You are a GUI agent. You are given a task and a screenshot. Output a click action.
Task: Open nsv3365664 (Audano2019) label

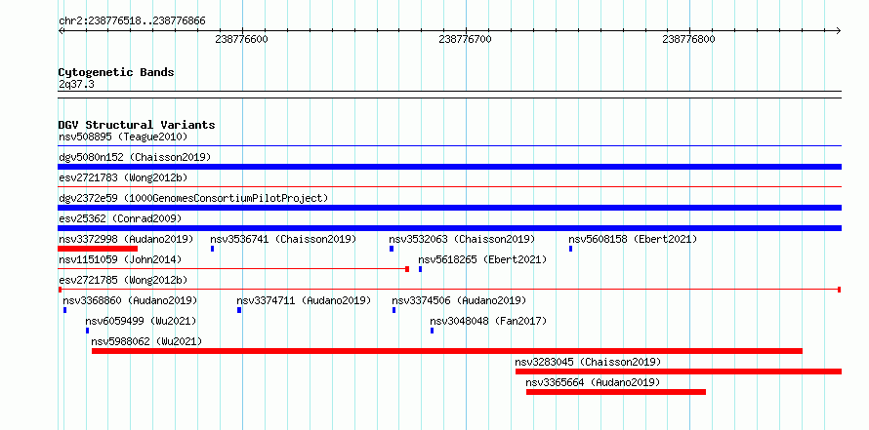coord(593,382)
